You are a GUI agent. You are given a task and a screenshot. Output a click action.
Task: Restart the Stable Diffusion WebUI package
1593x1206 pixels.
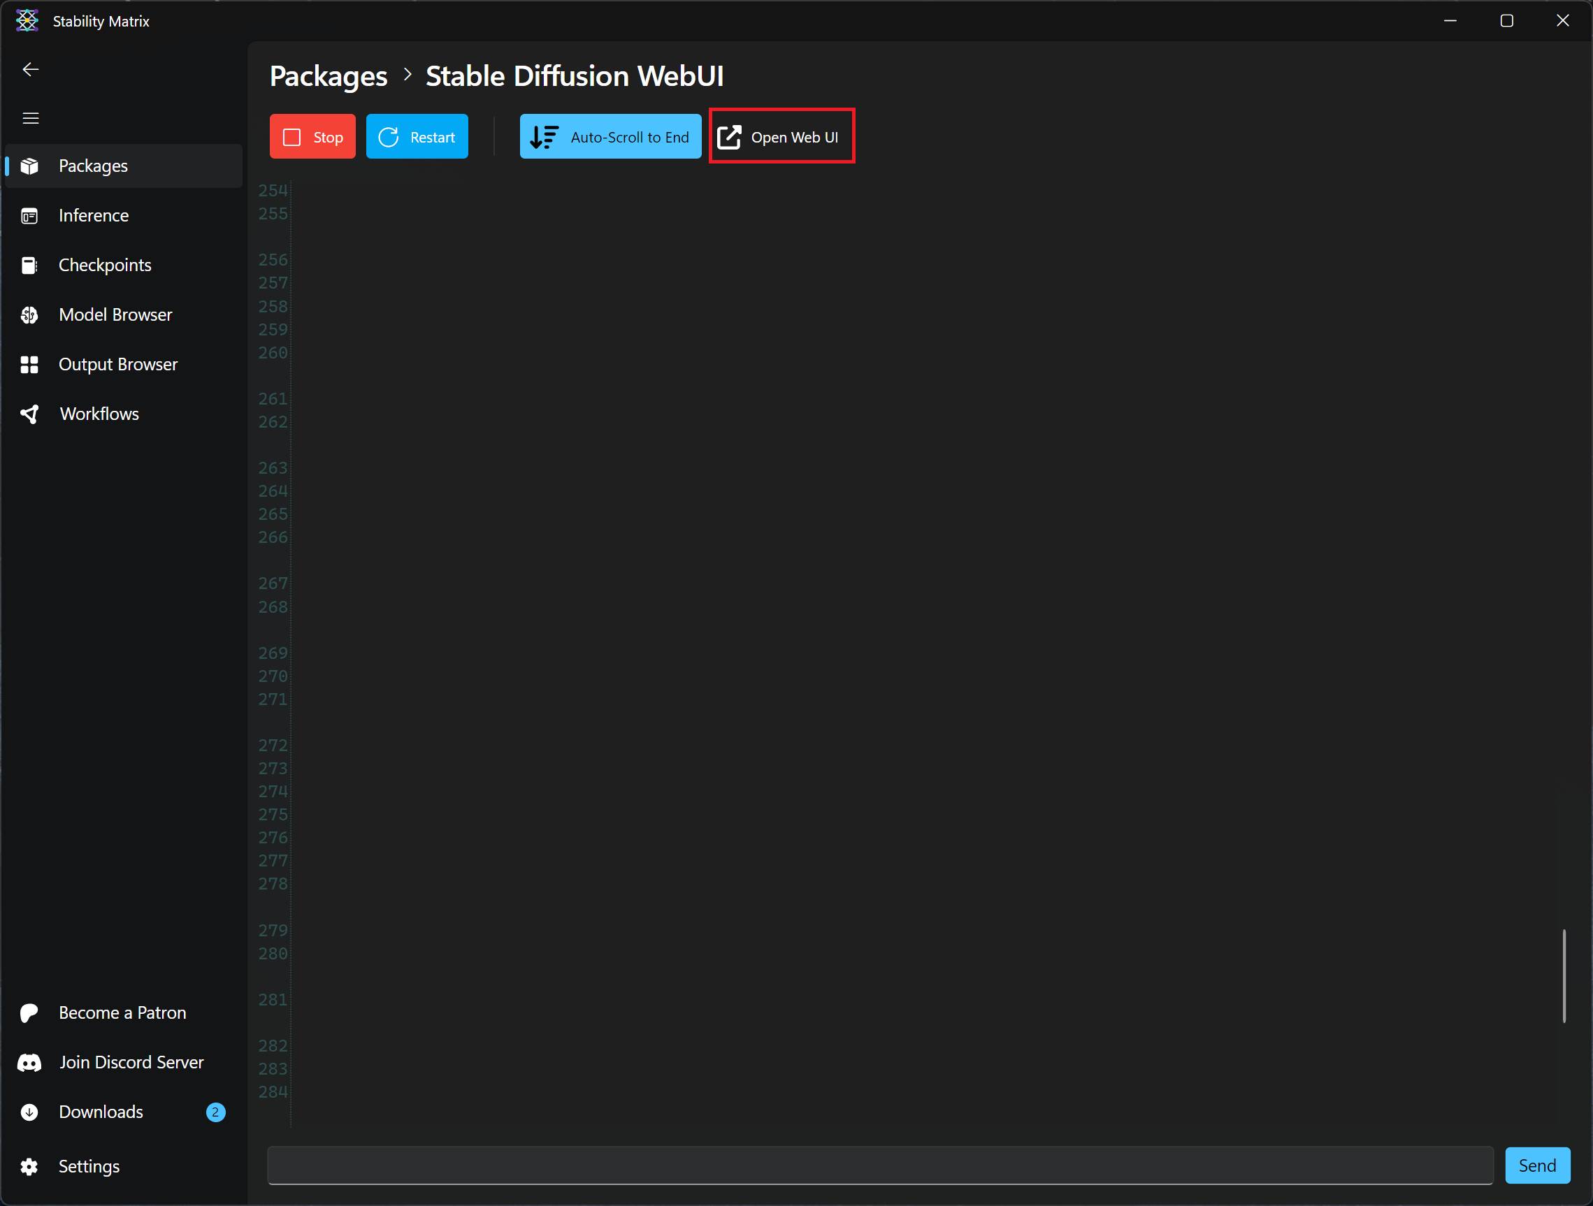pyautogui.click(x=417, y=136)
